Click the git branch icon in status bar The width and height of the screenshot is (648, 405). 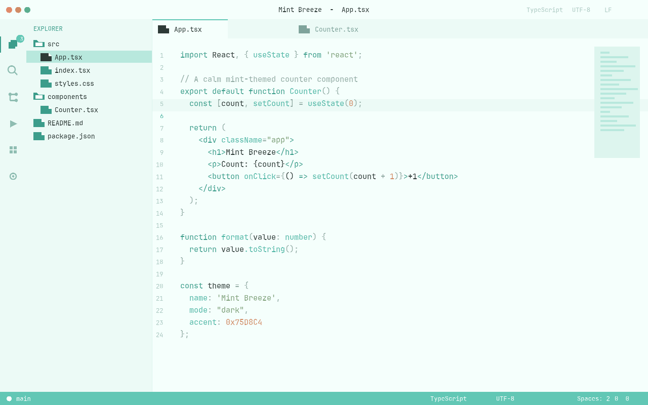(9, 399)
